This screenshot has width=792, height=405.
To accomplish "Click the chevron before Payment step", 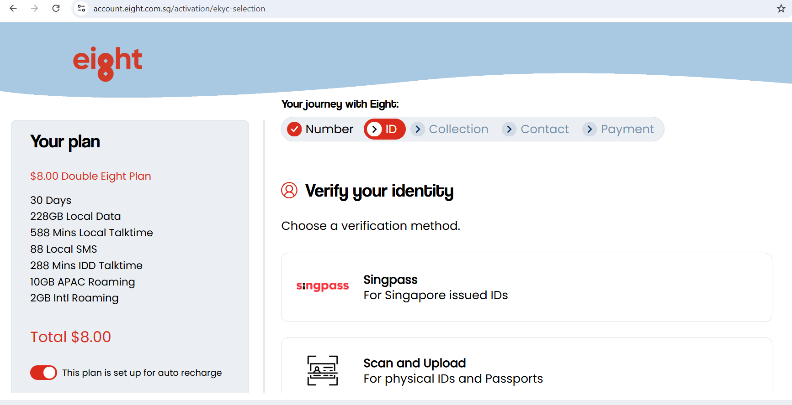I will pos(589,129).
